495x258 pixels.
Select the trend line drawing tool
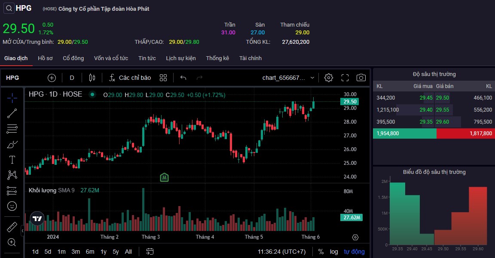click(12, 113)
